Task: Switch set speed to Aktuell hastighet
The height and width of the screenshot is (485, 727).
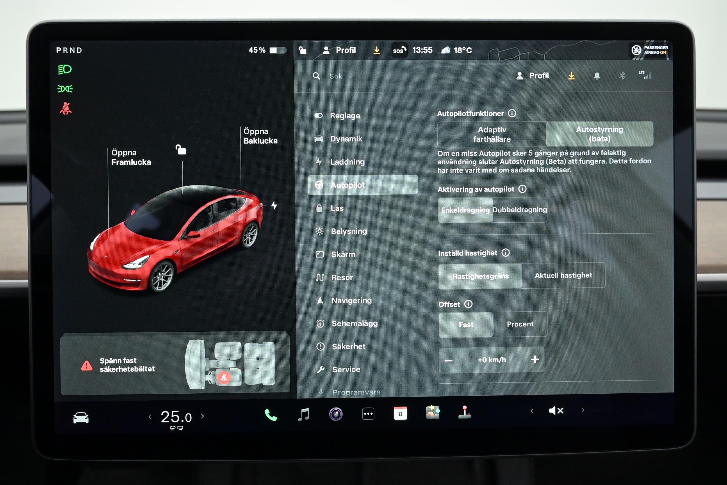Action: tap(563, 275)
